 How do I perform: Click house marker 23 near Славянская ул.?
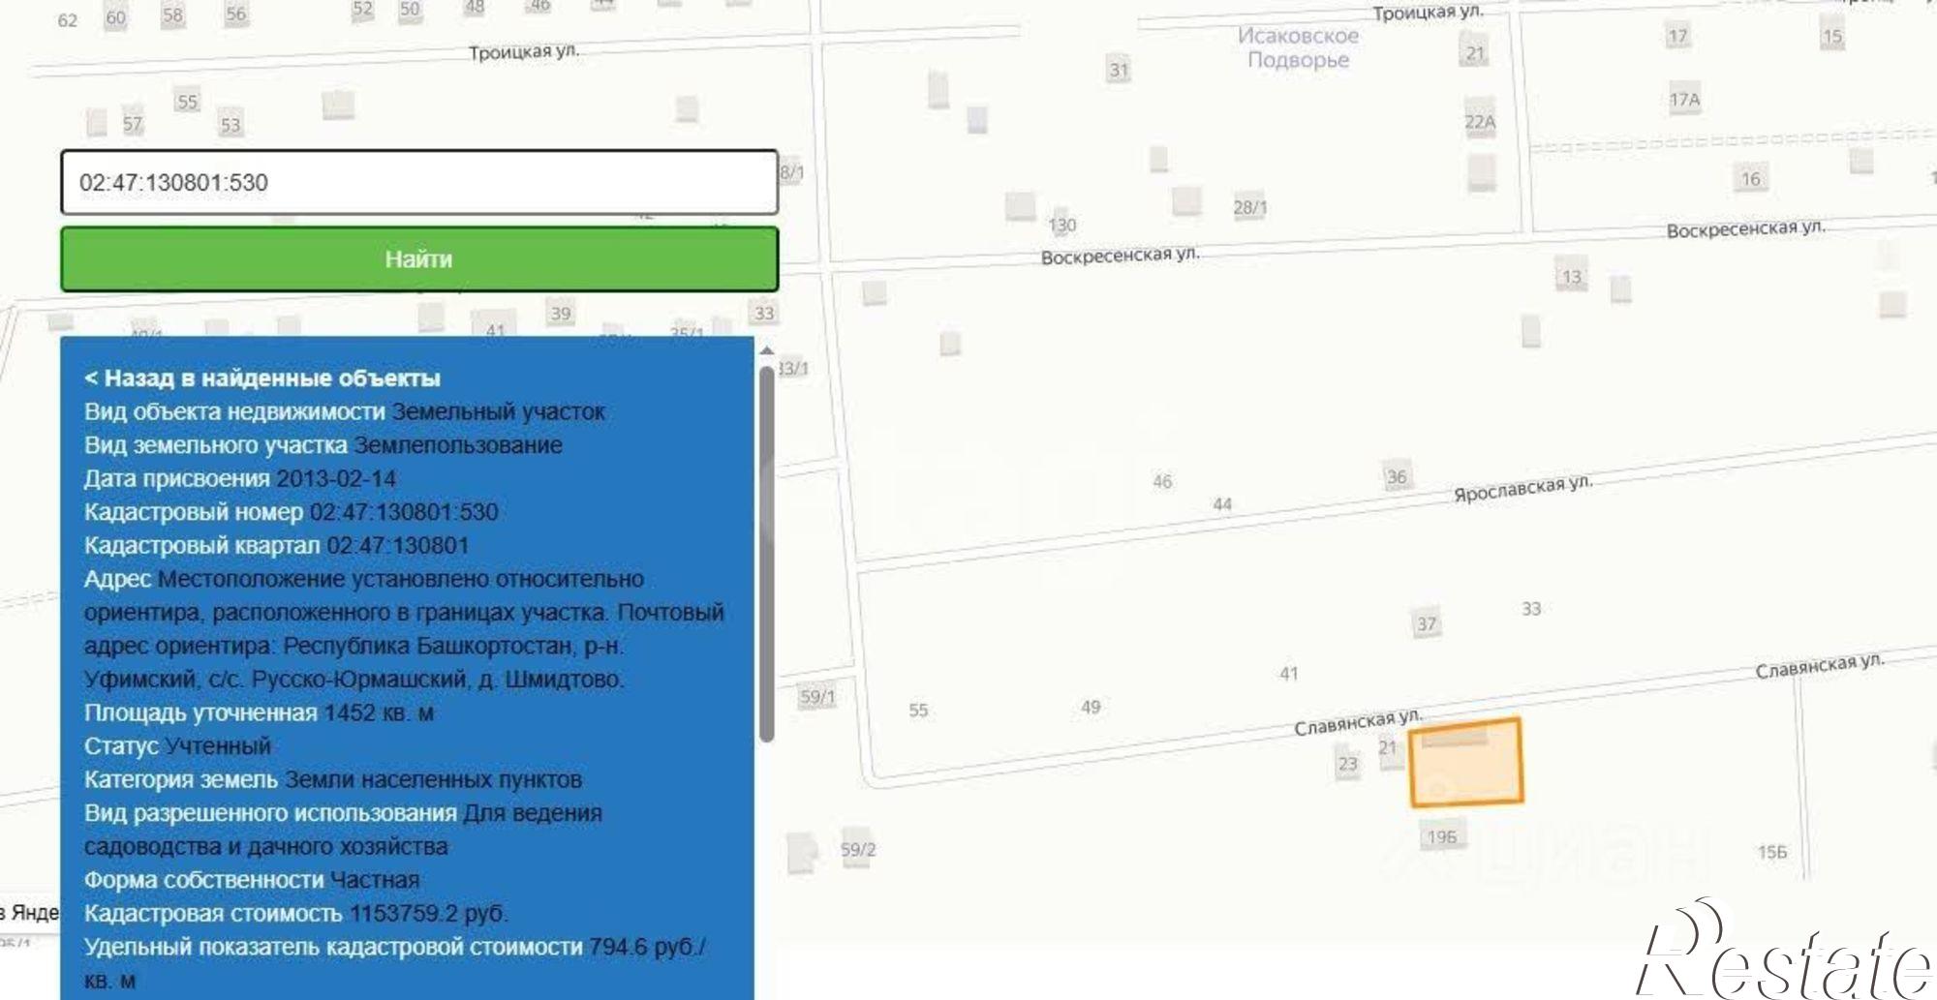point(1347,764)
